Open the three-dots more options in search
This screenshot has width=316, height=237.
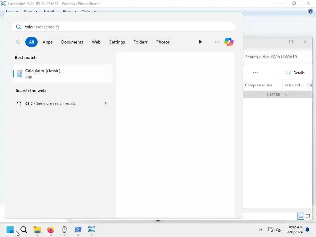coord(217,42)
